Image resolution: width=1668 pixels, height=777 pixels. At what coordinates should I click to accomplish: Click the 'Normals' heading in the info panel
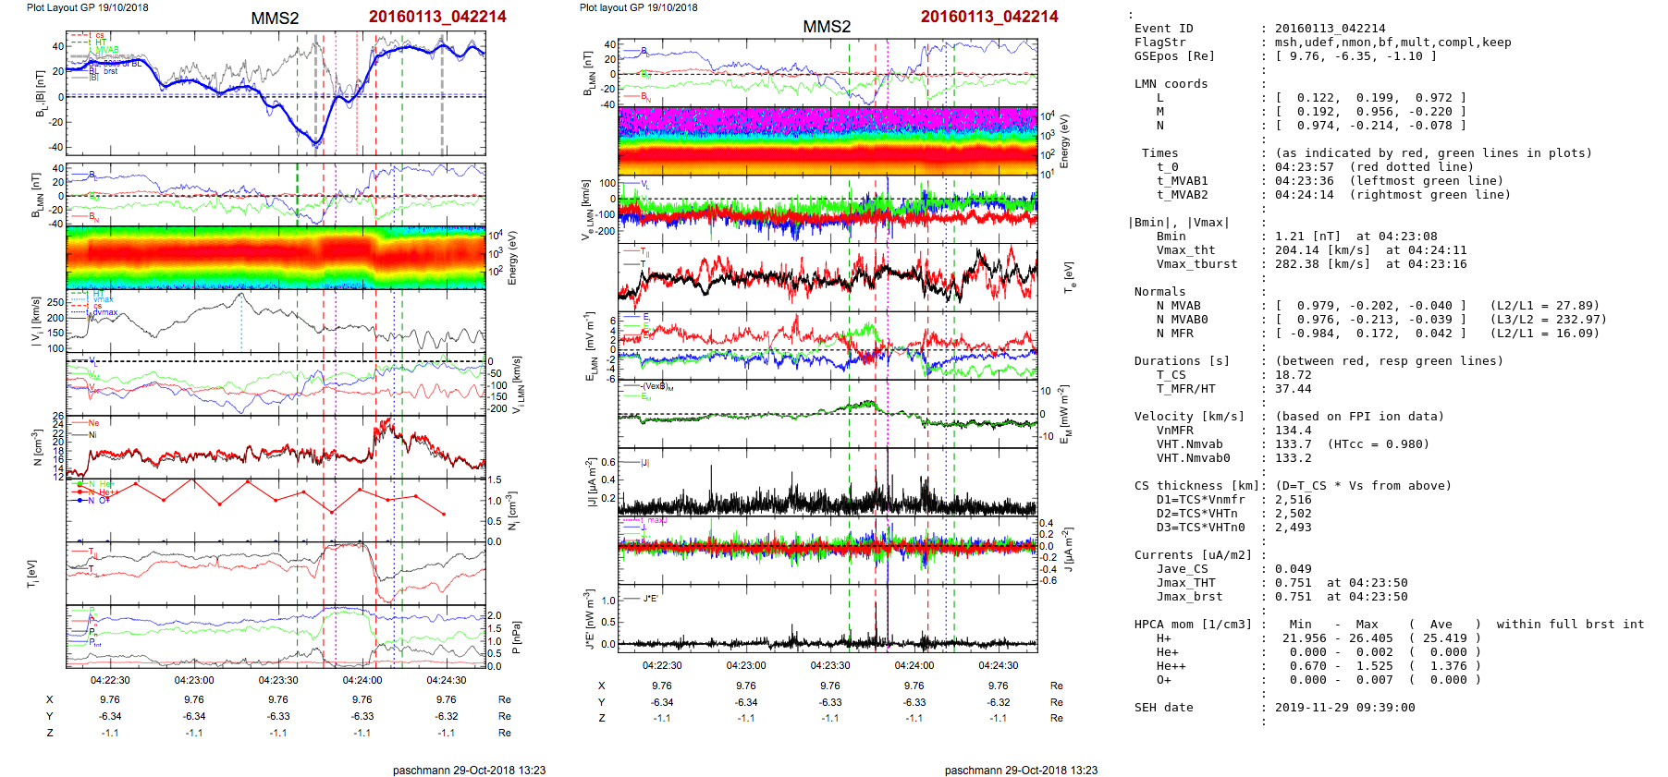[x=1159, y=292]
